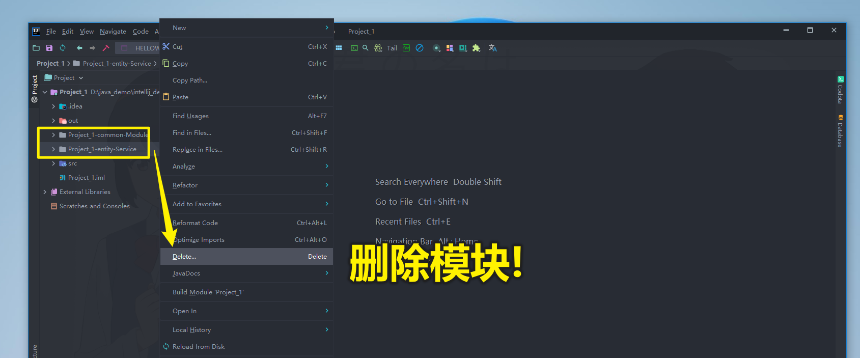Expand the .idea folder
Screen dimensions: 860x358
pos(53,106)
